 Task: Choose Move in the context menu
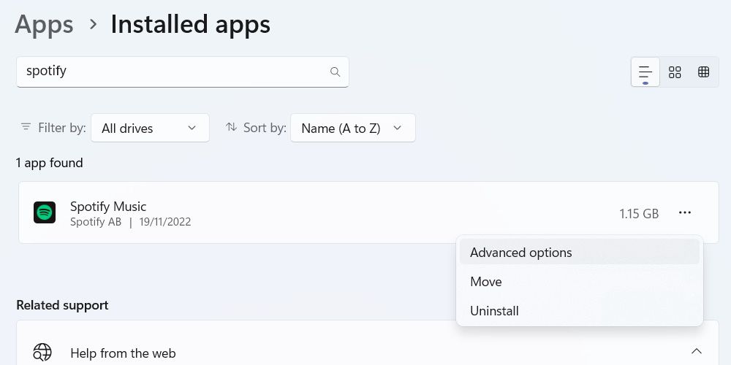click(486, 282)
